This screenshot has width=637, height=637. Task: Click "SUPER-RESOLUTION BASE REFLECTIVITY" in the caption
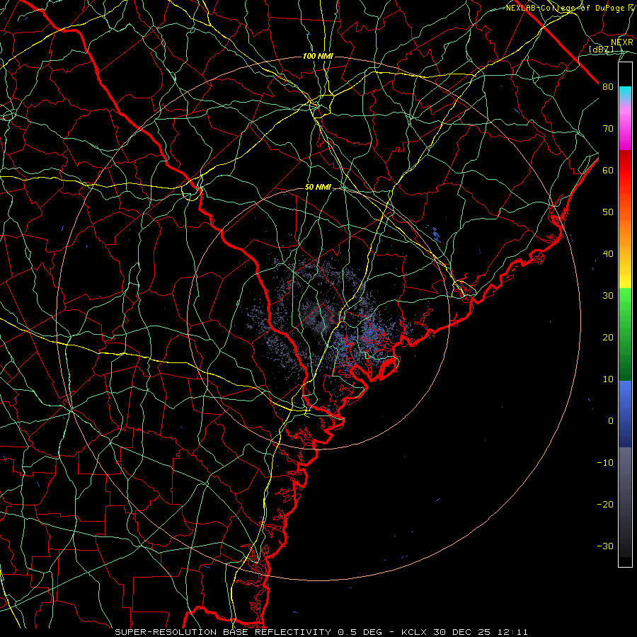[x=223, y=632]
